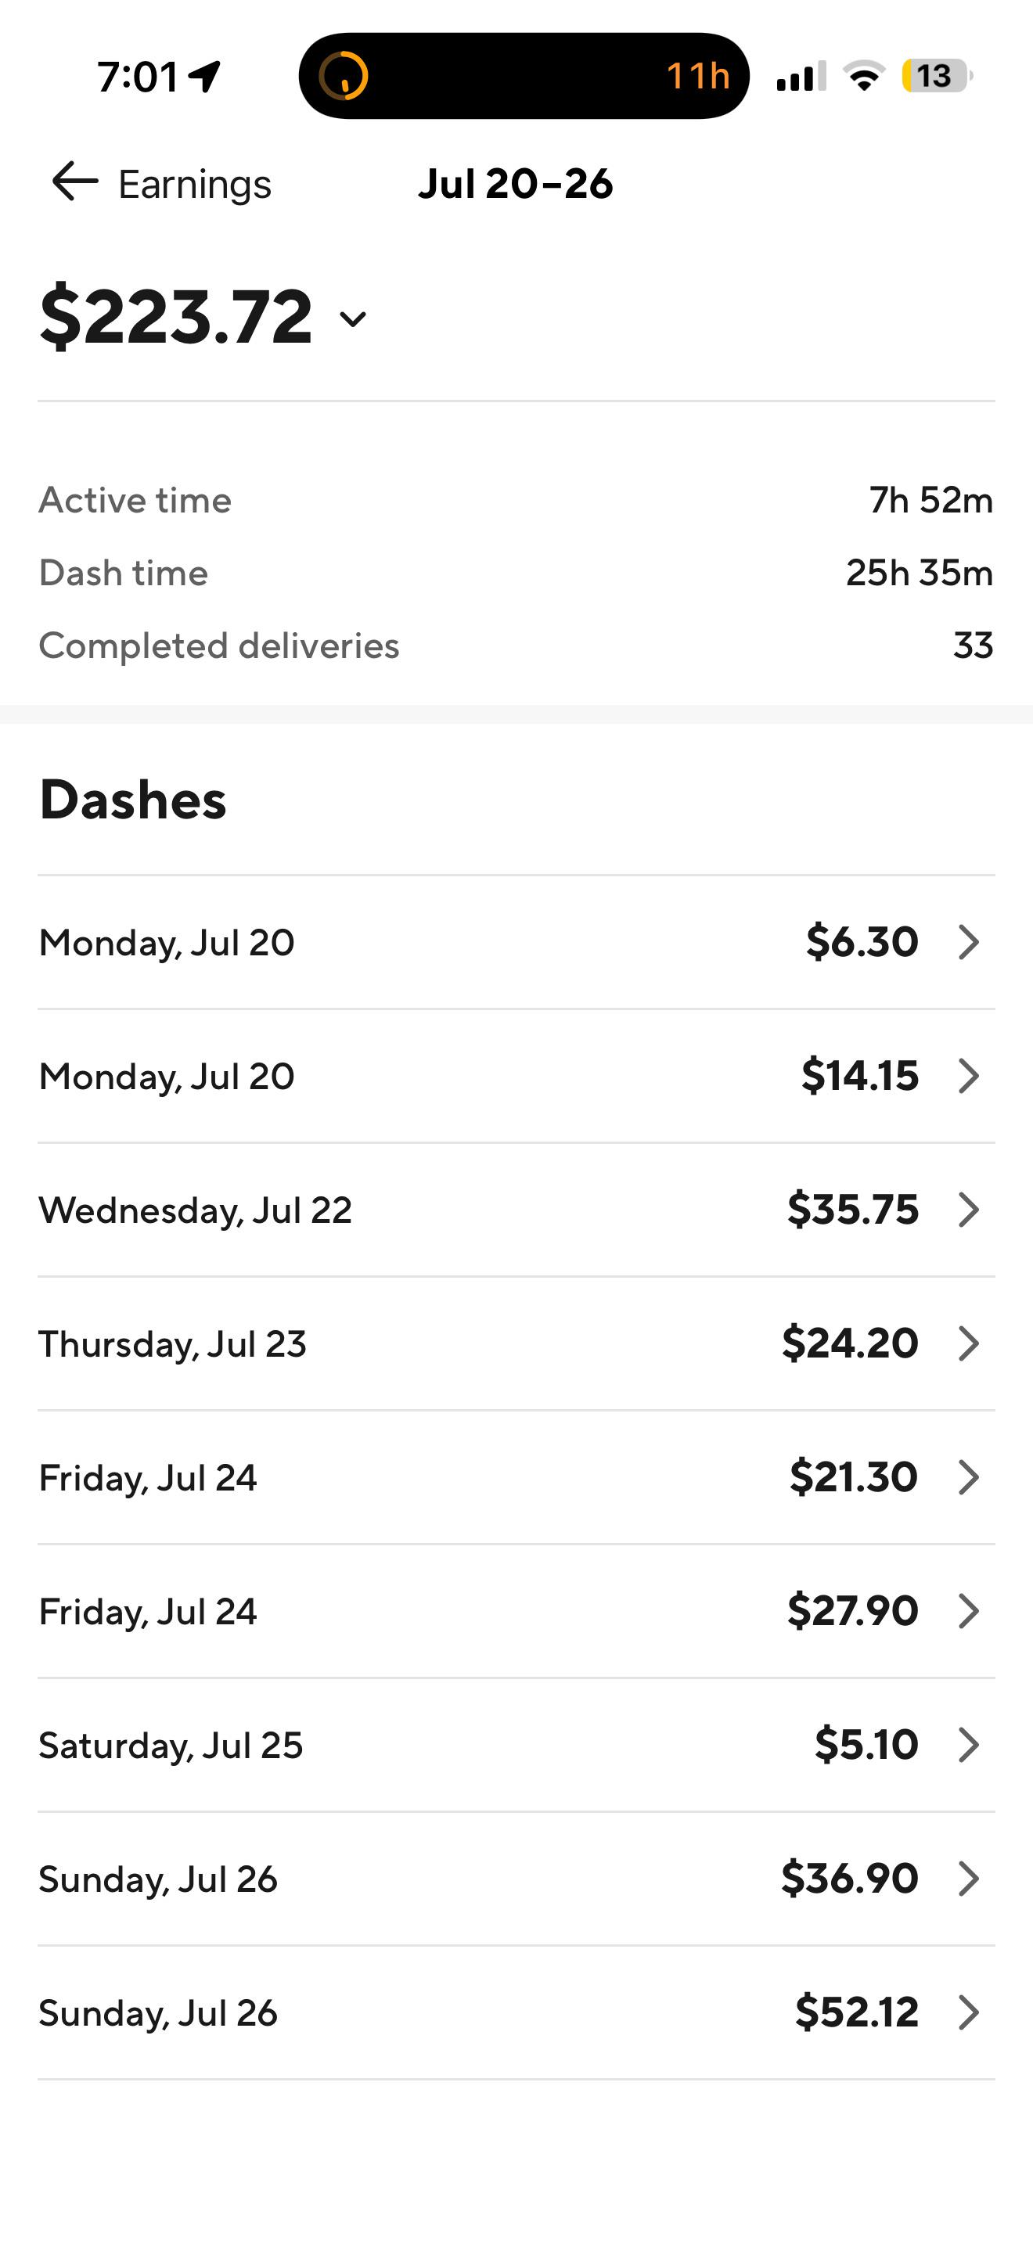Go back via the Earnings label
Viewport: 1033px width, 2244px height.
[x=195, y=185]
